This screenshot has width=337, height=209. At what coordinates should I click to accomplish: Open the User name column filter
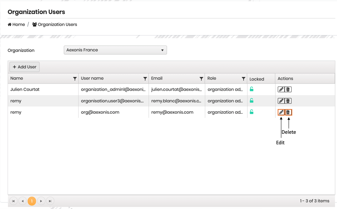pos(145,79)
